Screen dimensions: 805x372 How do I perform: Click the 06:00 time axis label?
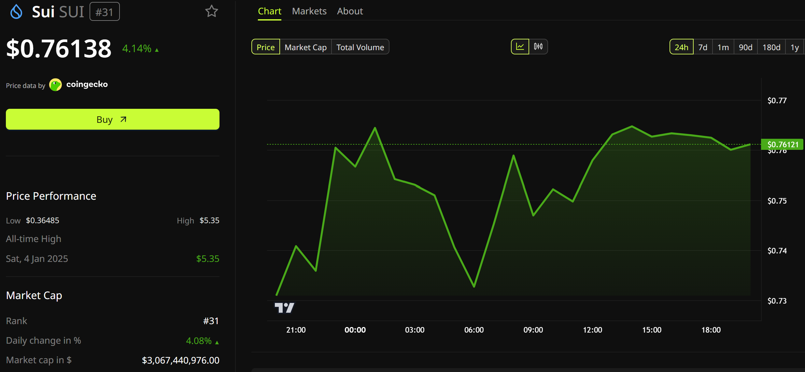click(x=474, y=330)
